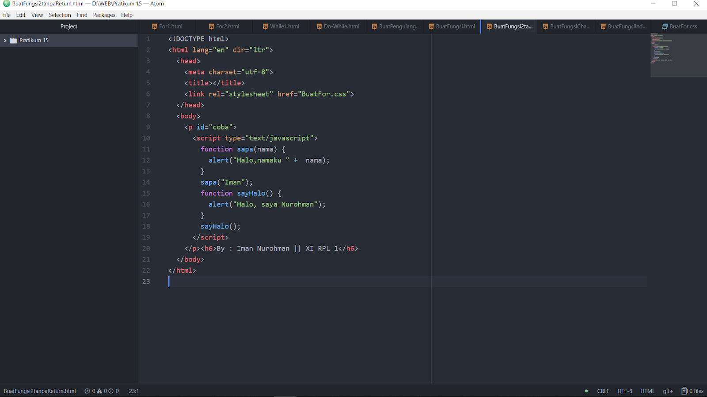Switch to the Do-While.html tab

[x=342, y=26]
